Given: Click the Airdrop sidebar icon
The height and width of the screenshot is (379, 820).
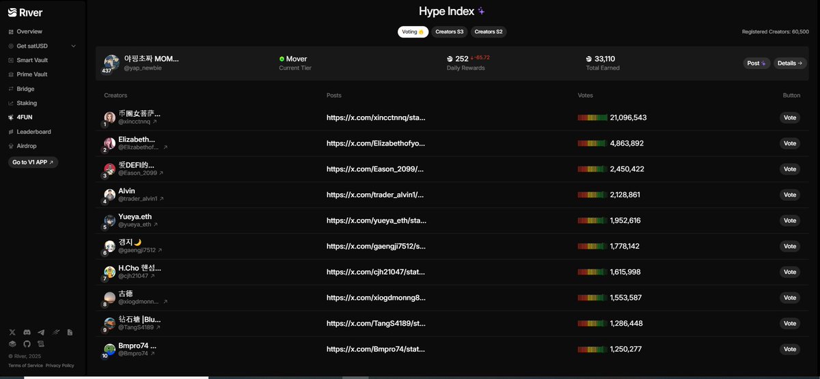Looking at the screenshot, I should (11, 146).
